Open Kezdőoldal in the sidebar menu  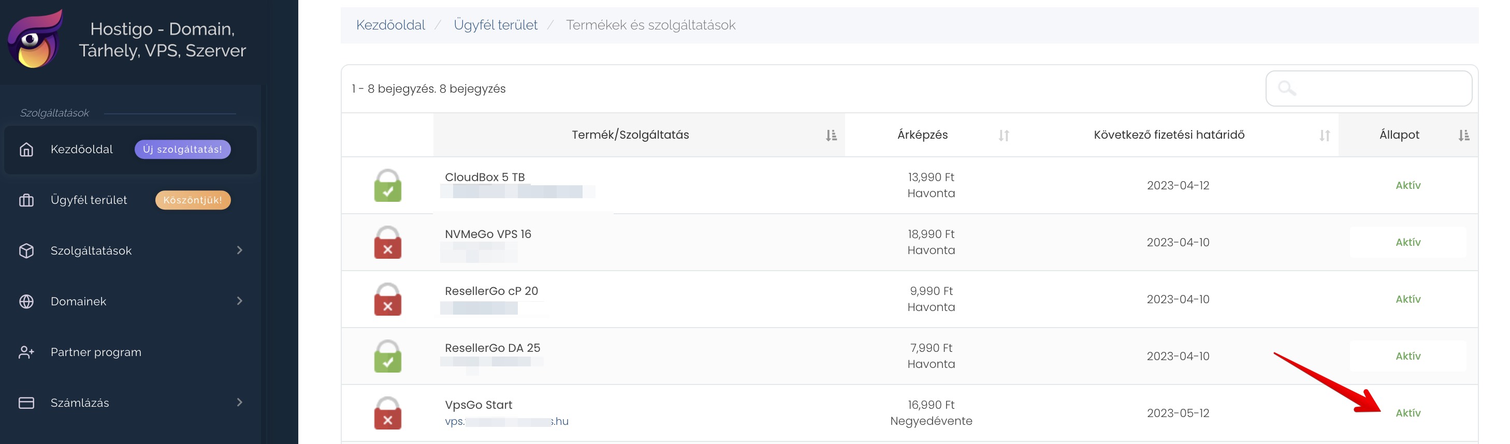(81, 150)
